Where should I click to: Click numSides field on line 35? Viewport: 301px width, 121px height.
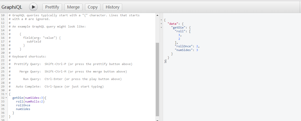pos(23,109)
